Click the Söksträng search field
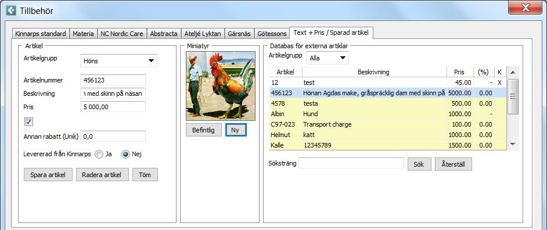Image resolution: width=547 pixels, height=230 pixels. pyautogui.click(x=351, y=163)
